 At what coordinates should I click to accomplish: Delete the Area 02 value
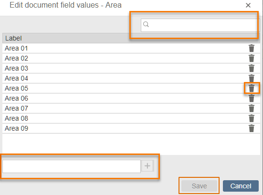(252, 58)
